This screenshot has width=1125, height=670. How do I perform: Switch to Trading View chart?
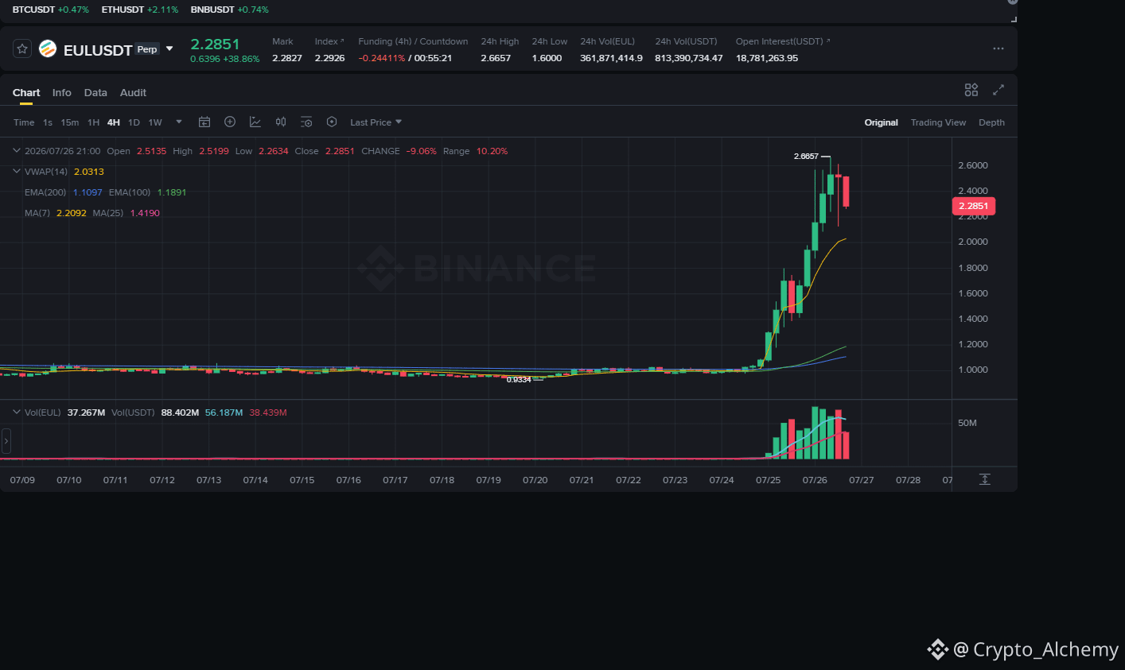(x=938, y=122)
